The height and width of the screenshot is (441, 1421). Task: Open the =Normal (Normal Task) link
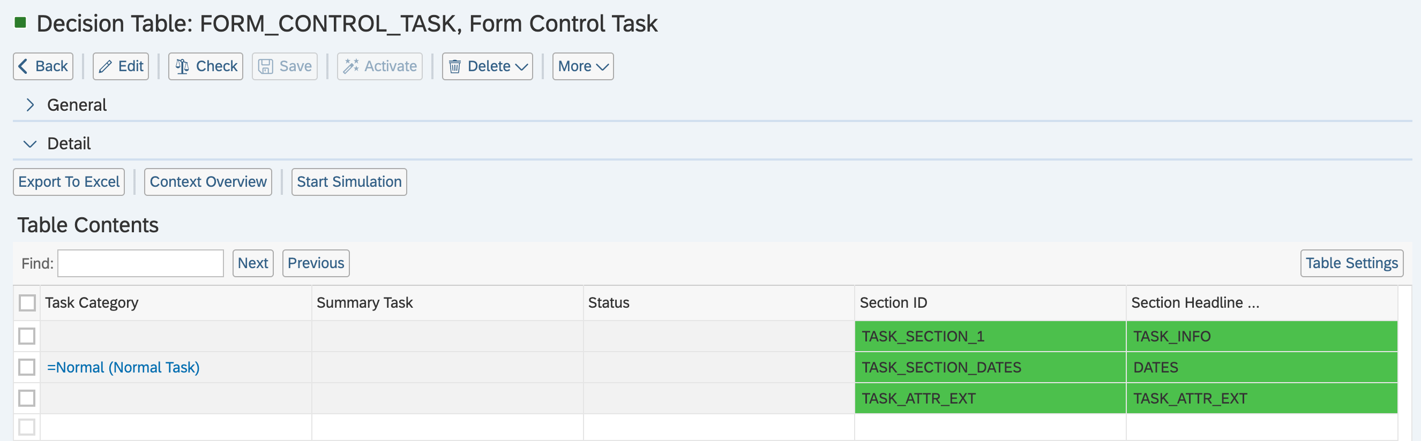pos(123,367)
